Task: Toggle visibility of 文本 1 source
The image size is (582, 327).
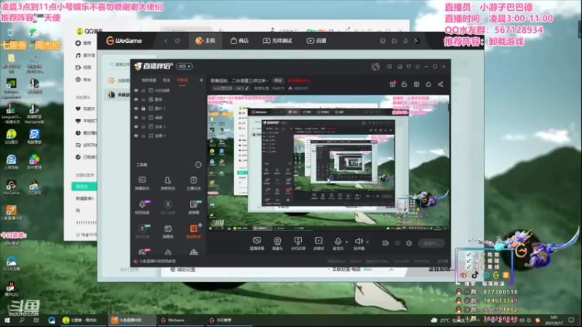Action: pos(136,126)
